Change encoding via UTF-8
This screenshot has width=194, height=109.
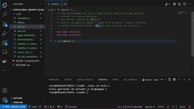click(161, 107)
